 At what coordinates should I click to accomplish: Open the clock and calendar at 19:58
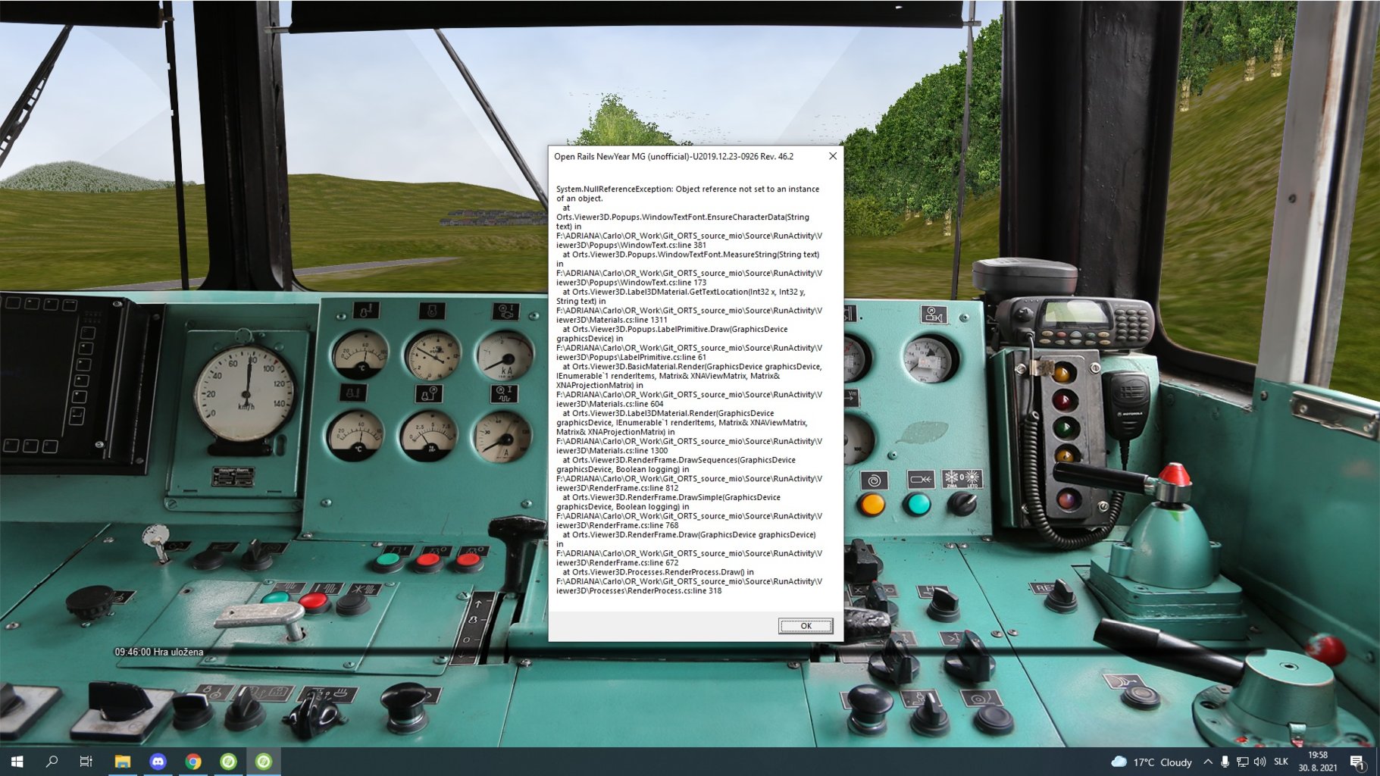[1318, 762]
